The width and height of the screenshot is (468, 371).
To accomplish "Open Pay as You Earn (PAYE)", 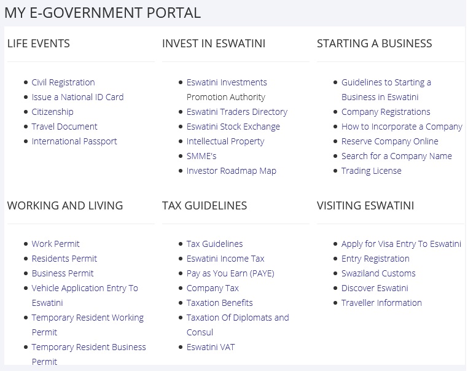I will 230,273.
